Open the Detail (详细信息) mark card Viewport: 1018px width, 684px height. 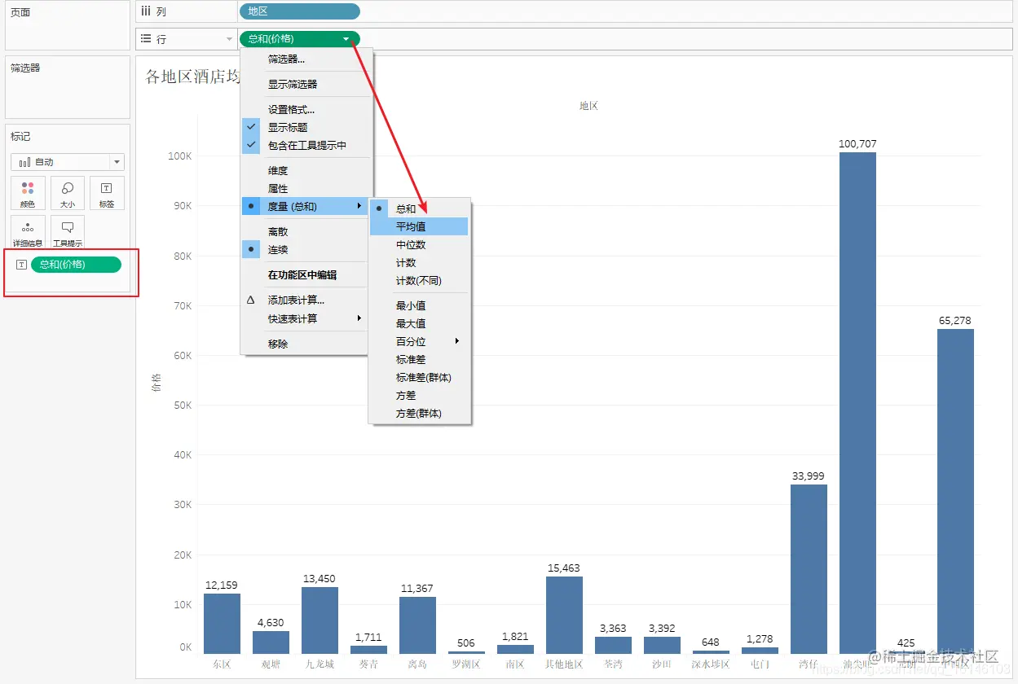pos(28,232)
